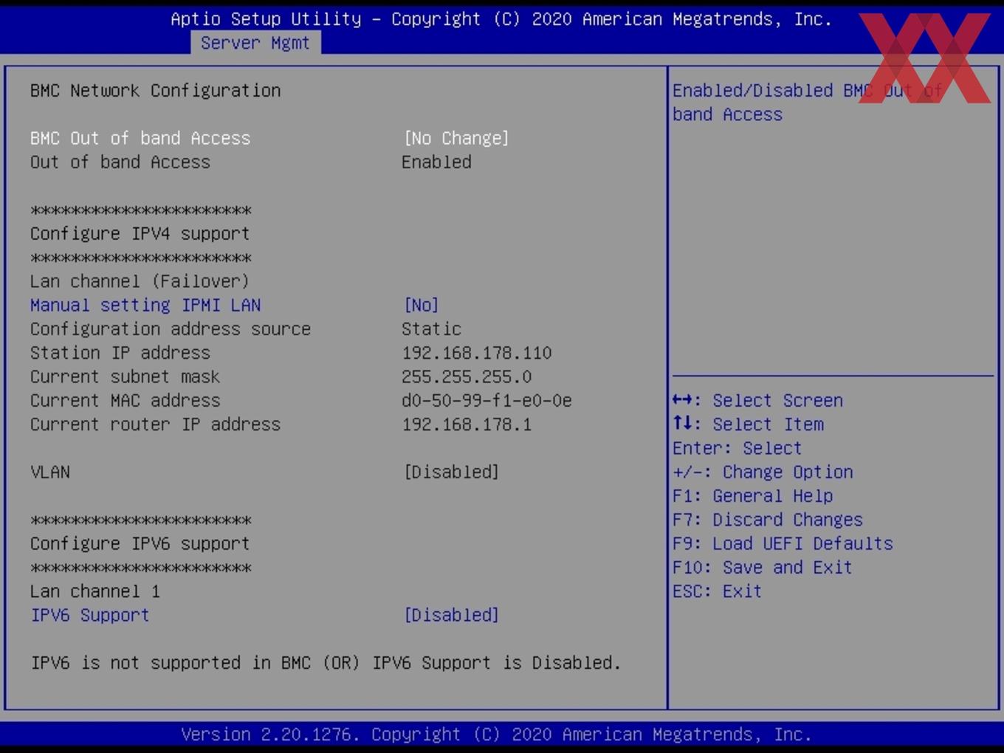Open the BMC Out of band Access [No Change] option
The image size is (1004, 753).
tap(456, 138)
